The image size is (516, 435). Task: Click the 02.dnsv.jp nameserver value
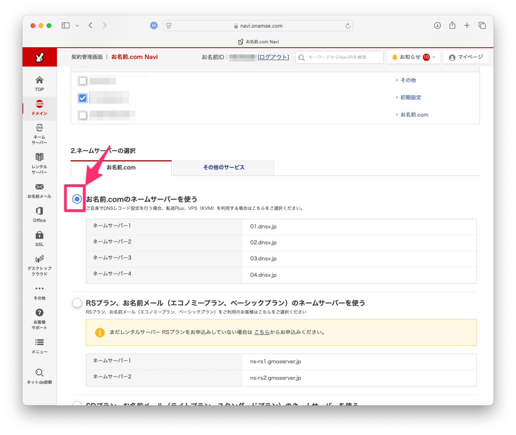[263, 243]
